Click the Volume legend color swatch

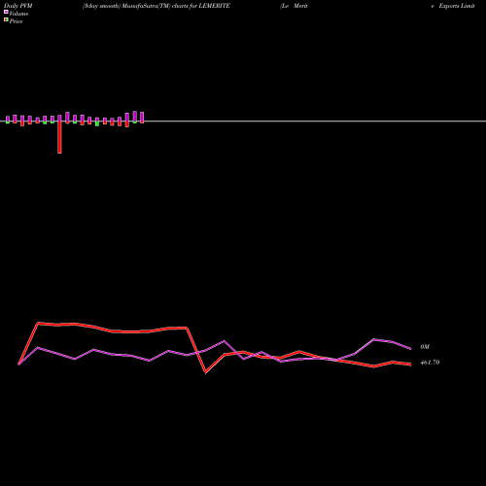6,12
